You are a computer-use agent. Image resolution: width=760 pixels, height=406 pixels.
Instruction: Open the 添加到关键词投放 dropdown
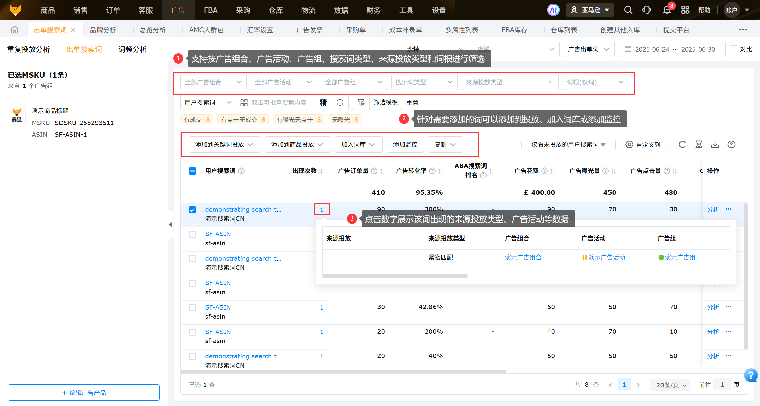tap(224, 145)
